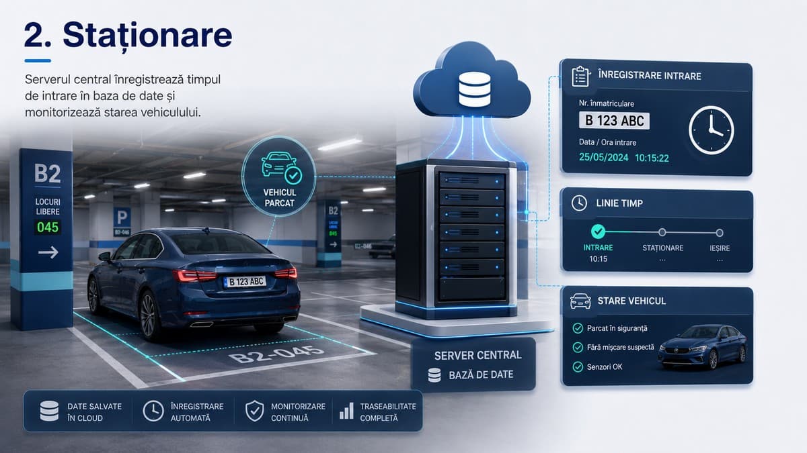The width and height of the screenshot is (807, 453).
Task: Toggle the Fără mișcare suspectă checkmark
Action: coord(577,347)
